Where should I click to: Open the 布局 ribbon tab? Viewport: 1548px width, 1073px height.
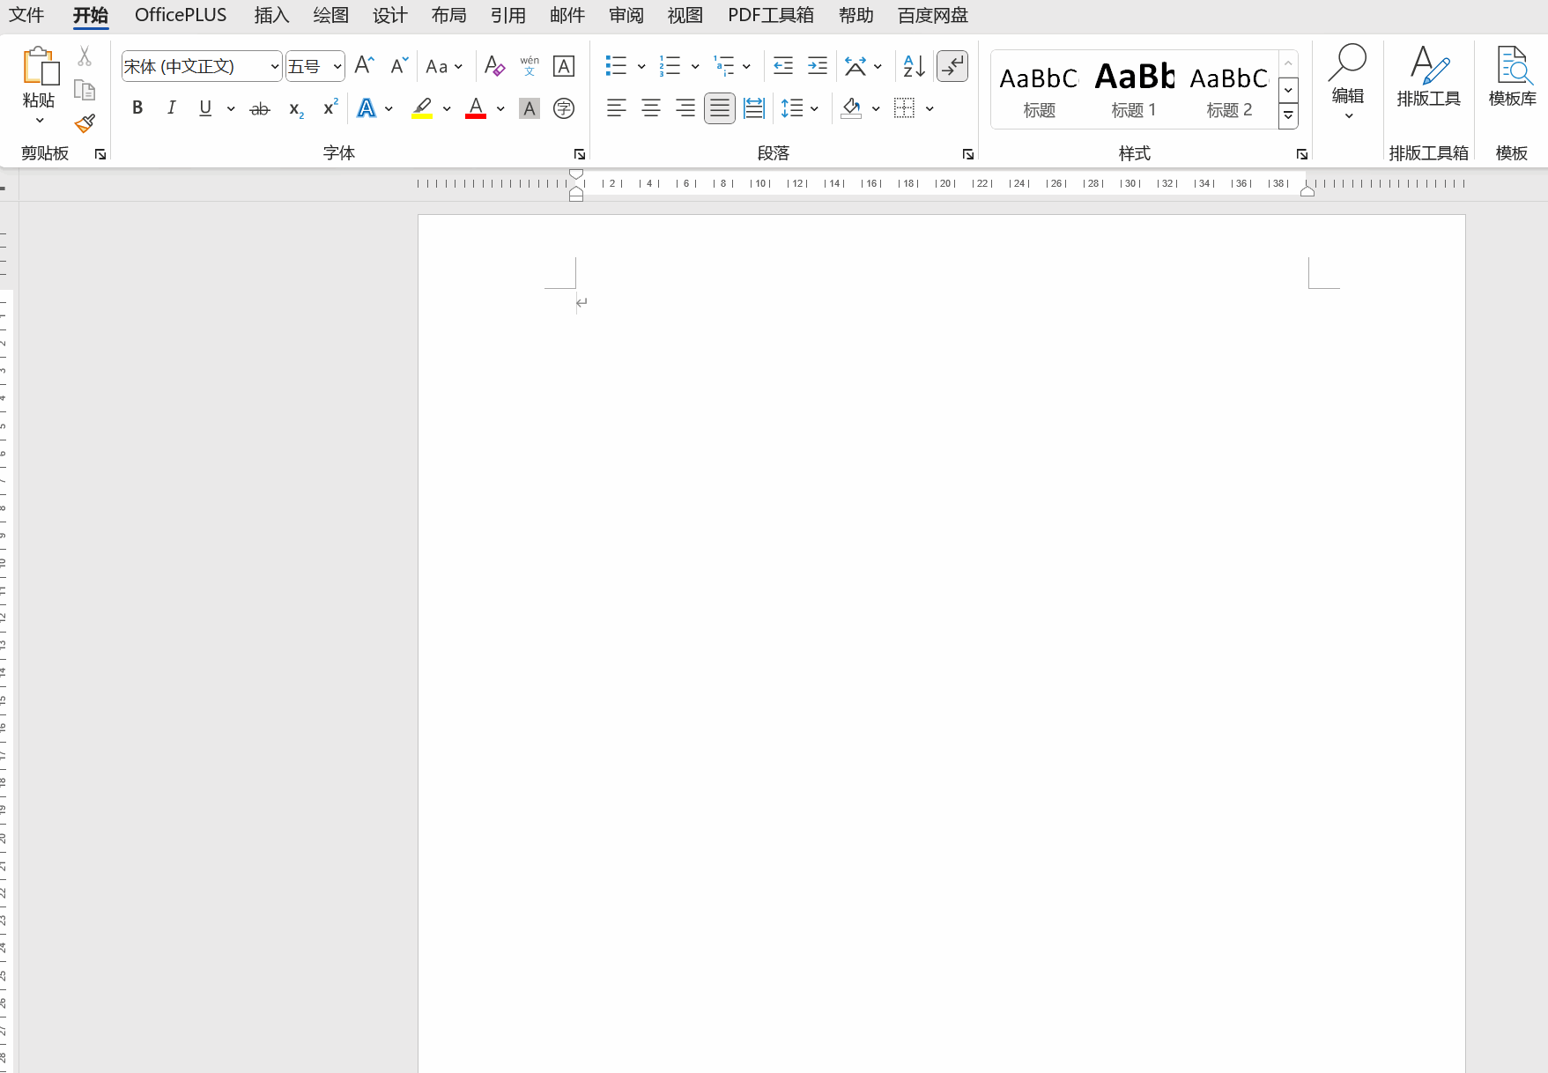click(x=448, y=15)
